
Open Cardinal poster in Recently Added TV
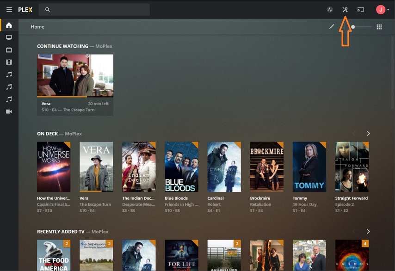139,255
